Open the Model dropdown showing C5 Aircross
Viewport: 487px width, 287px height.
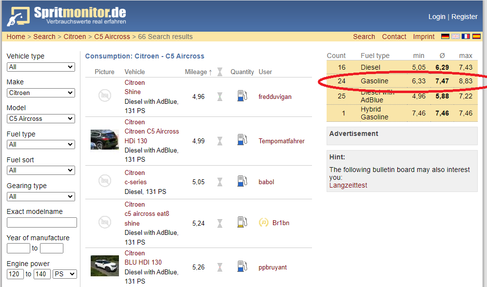(x=40, y=118)
